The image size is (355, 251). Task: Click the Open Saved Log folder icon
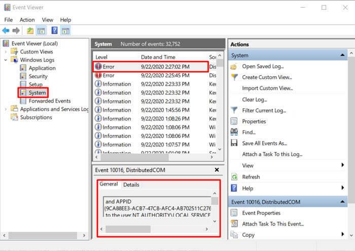pos(234,67)
